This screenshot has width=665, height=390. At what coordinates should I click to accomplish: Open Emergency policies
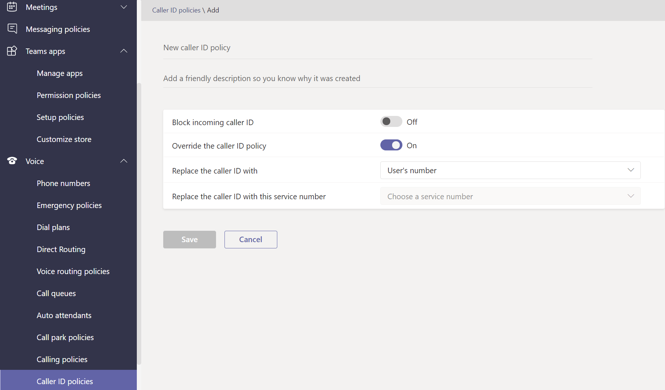coord(69,205)
